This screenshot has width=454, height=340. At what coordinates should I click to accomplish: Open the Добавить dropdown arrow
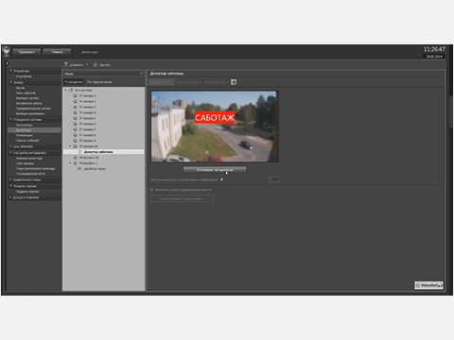87,65
